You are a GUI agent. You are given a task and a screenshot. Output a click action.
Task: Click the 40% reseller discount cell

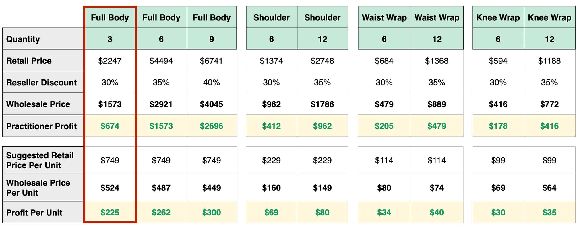click(x=212, y=82)
